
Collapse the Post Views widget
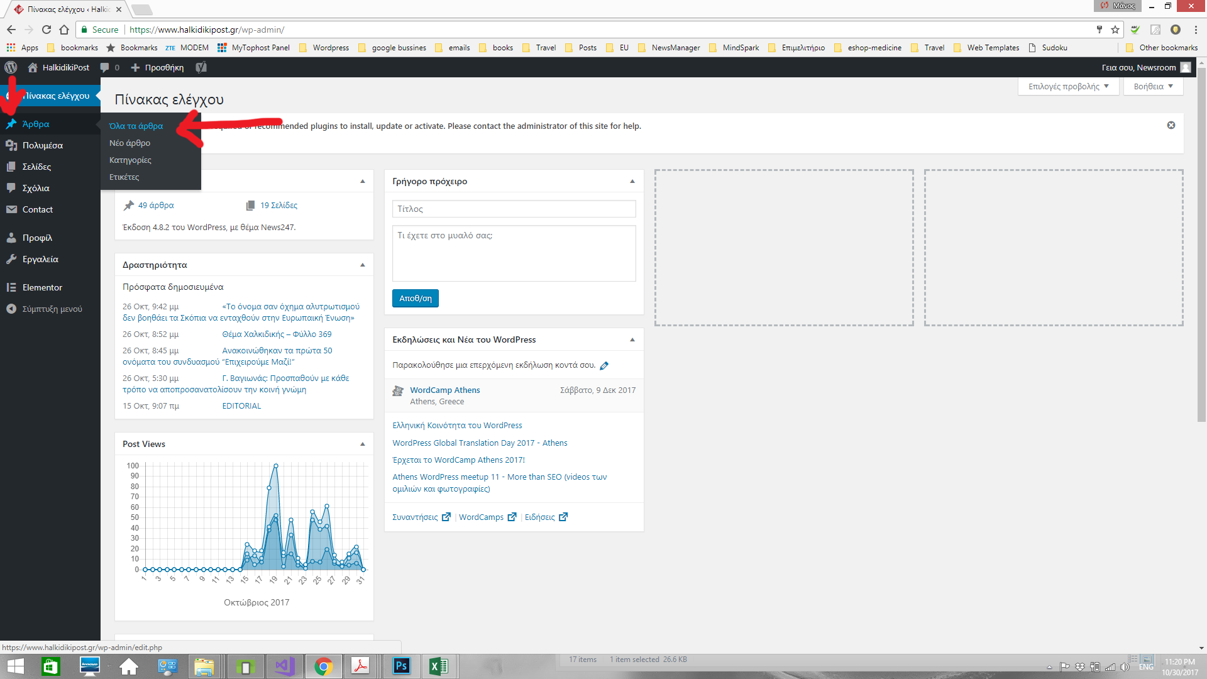[363, 444]
